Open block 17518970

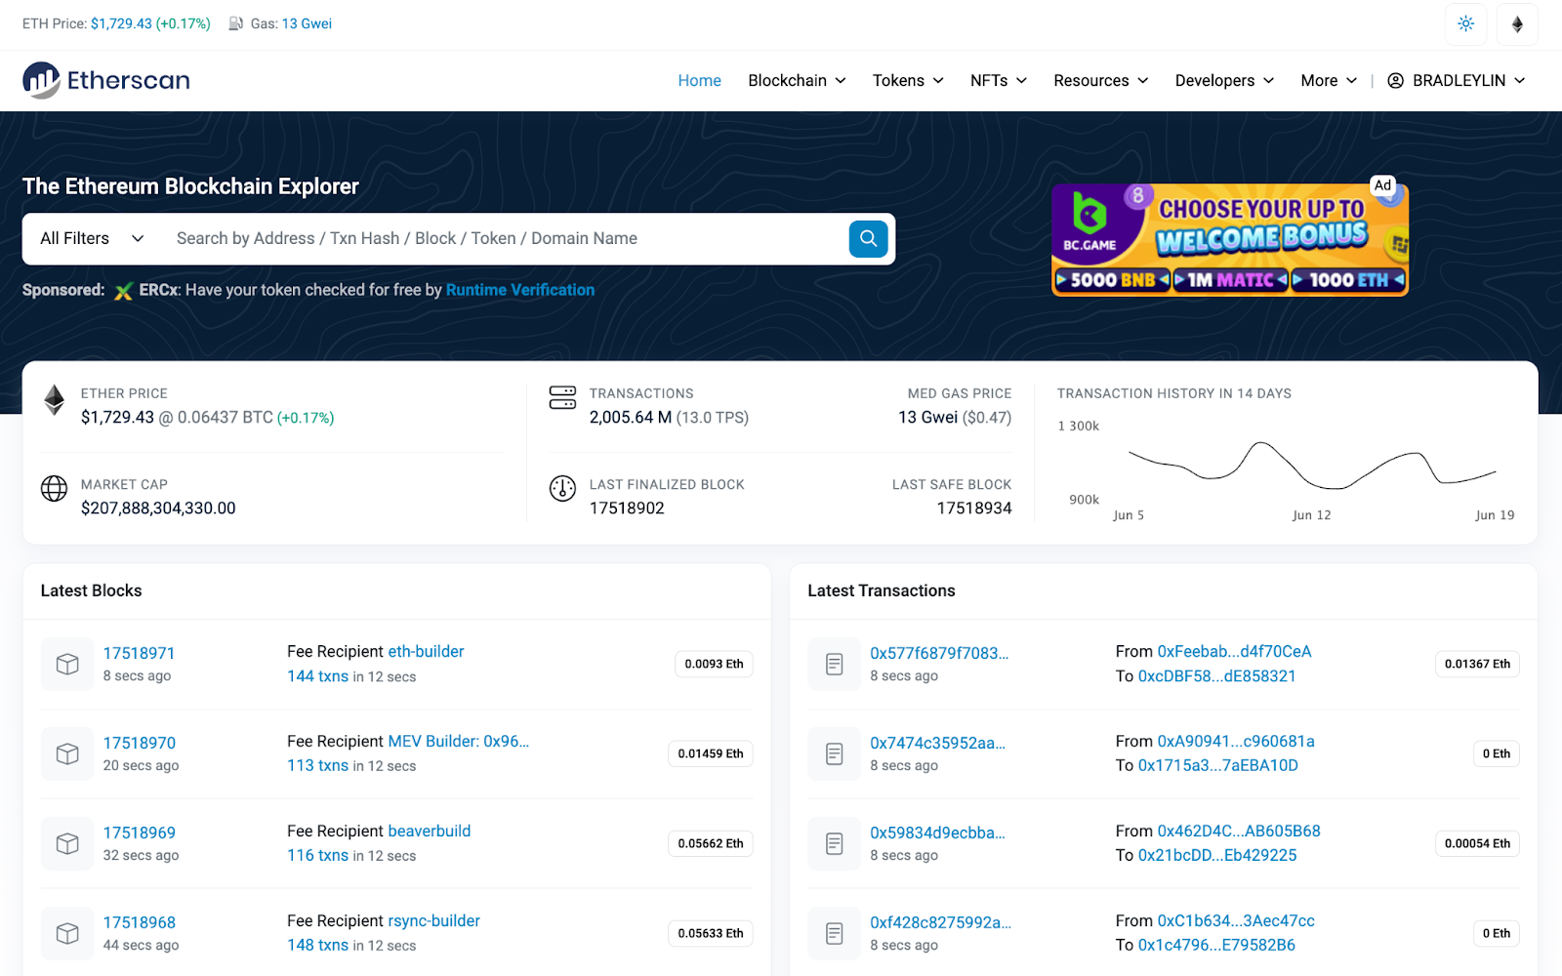point(140,743)
